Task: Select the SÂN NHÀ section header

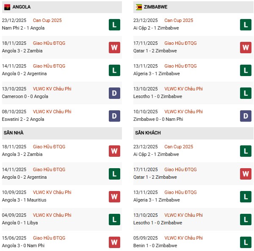Action: (14, 133)
